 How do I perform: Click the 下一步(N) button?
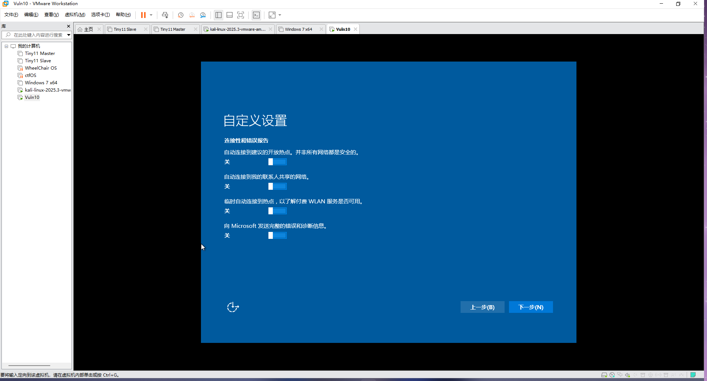[531, 307]
